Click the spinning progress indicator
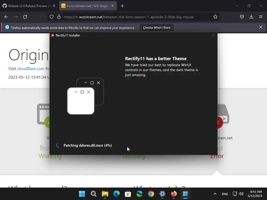This screenshot has width=267, height=200. (58, 145)
